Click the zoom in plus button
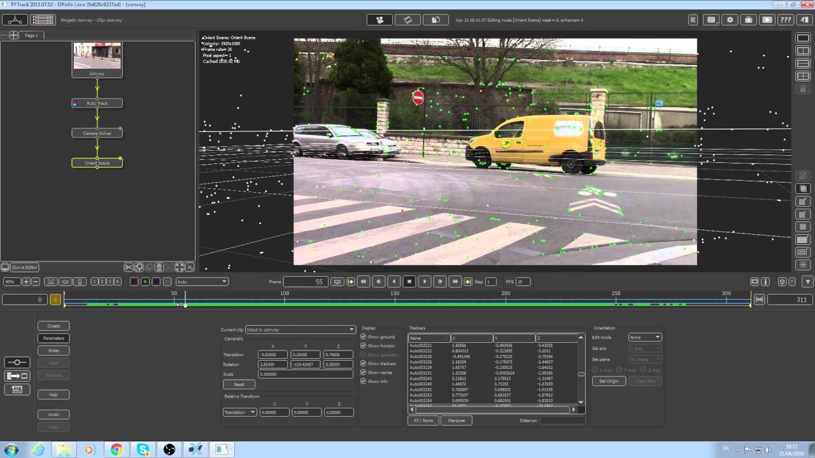Image resolution: width=815 pixels, height=458 pixels. tap(26, 282)
